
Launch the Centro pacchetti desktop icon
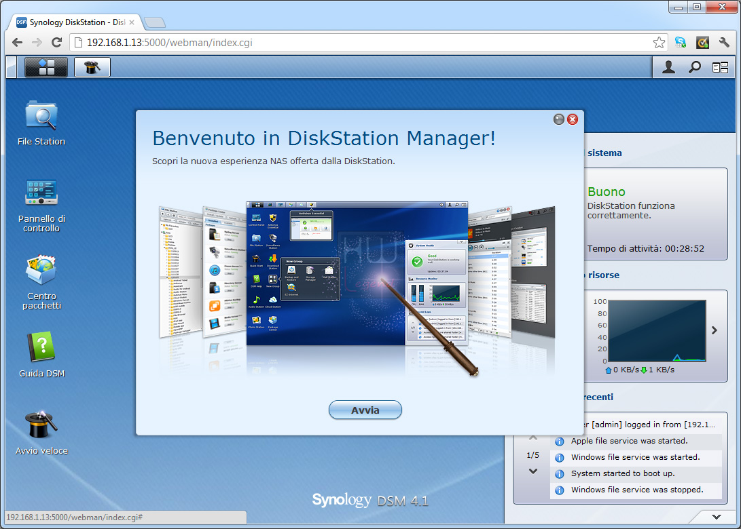(x=41, y=282)
